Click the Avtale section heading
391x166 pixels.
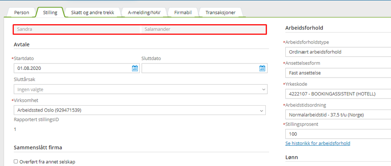(22, 45)
